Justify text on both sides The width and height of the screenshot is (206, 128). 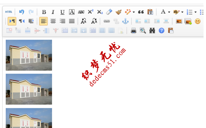click(72, 21)
